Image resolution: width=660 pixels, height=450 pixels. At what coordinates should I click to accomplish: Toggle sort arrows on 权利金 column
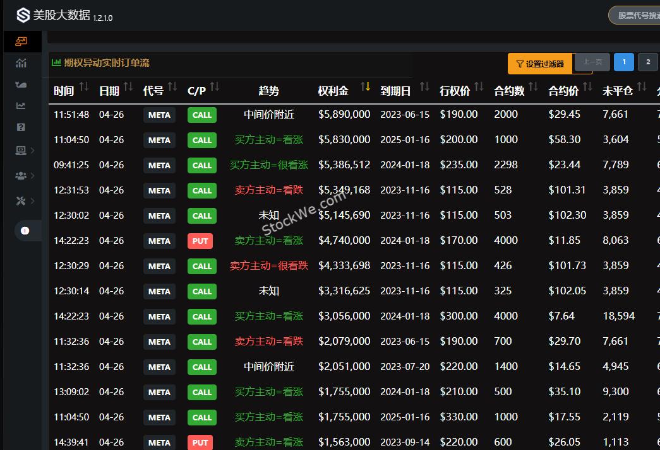(366, 86)
